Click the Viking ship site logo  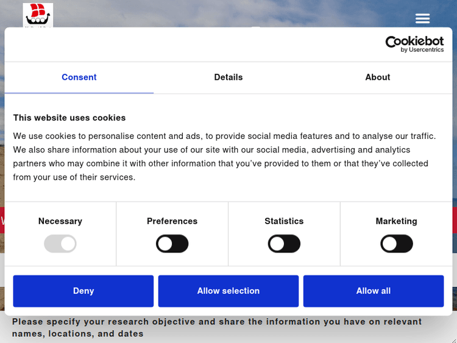[38, 15]
